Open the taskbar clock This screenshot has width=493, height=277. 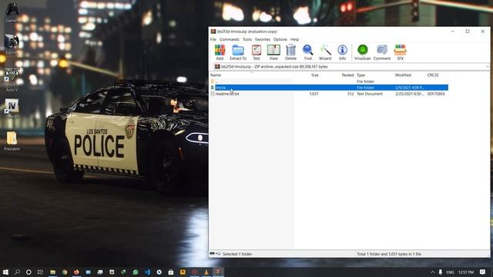[x=466, y=272]
